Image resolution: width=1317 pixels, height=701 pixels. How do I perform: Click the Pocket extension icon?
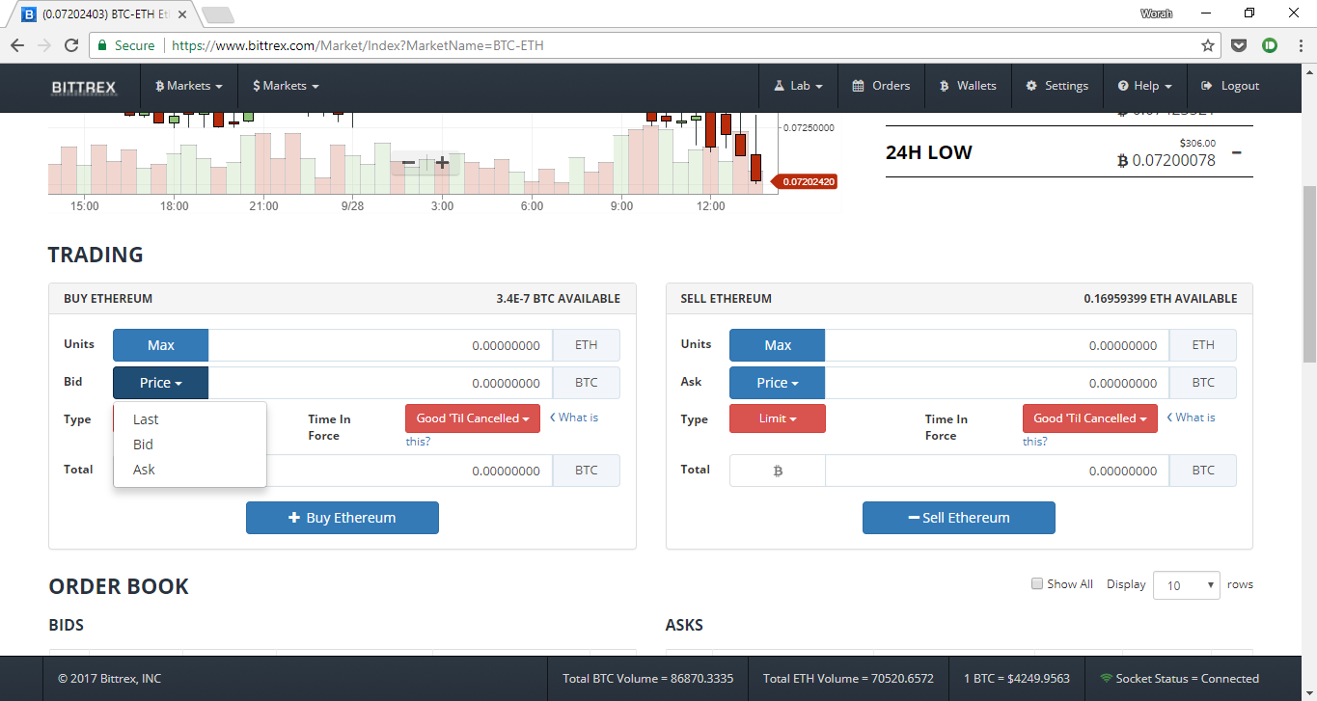point(1240,45)
